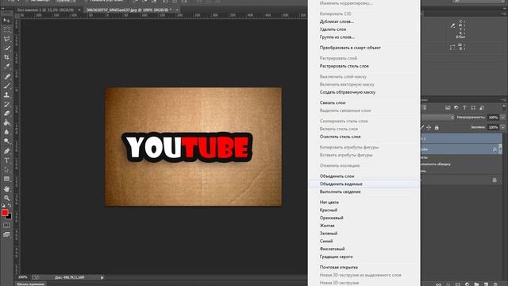Set layer color label to 'Синий'

[x=326, y=242]
